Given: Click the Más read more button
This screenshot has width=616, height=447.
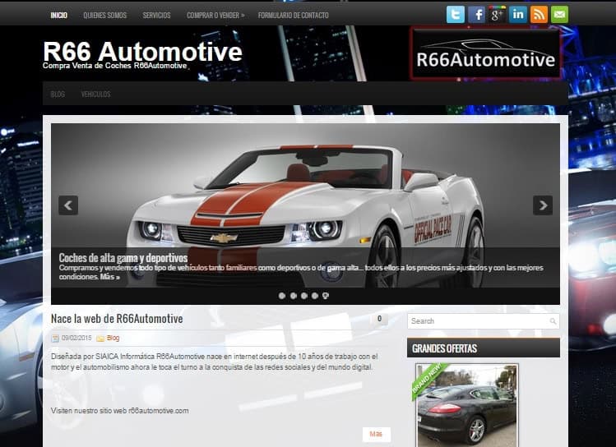Looking at the screenshot, I should pyautogui.click(x=376, y=434).
